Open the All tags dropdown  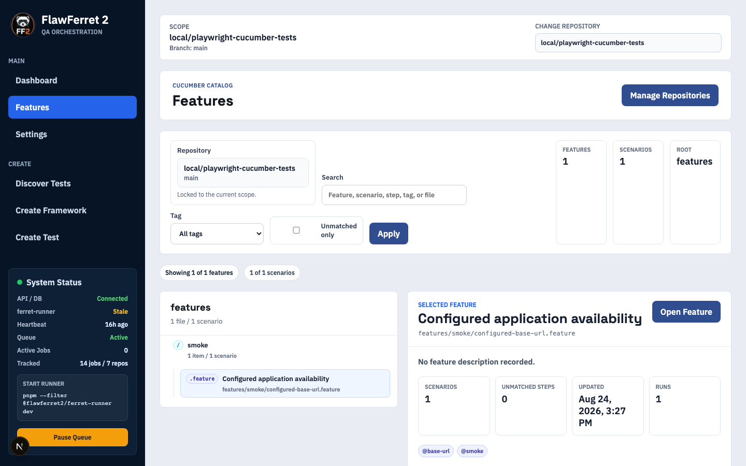click(x=217, y=234)
